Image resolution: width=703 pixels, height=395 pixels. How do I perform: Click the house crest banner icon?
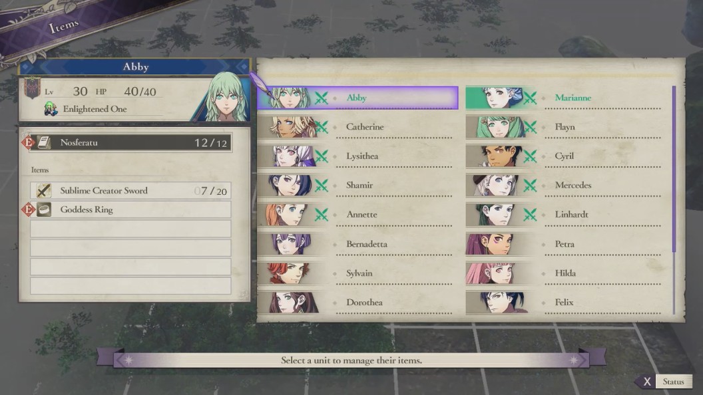32,88
